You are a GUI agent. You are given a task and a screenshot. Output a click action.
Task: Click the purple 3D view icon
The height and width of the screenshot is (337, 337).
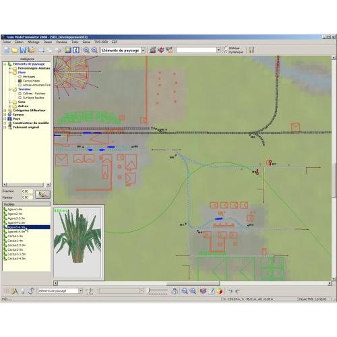pos(203,291)
